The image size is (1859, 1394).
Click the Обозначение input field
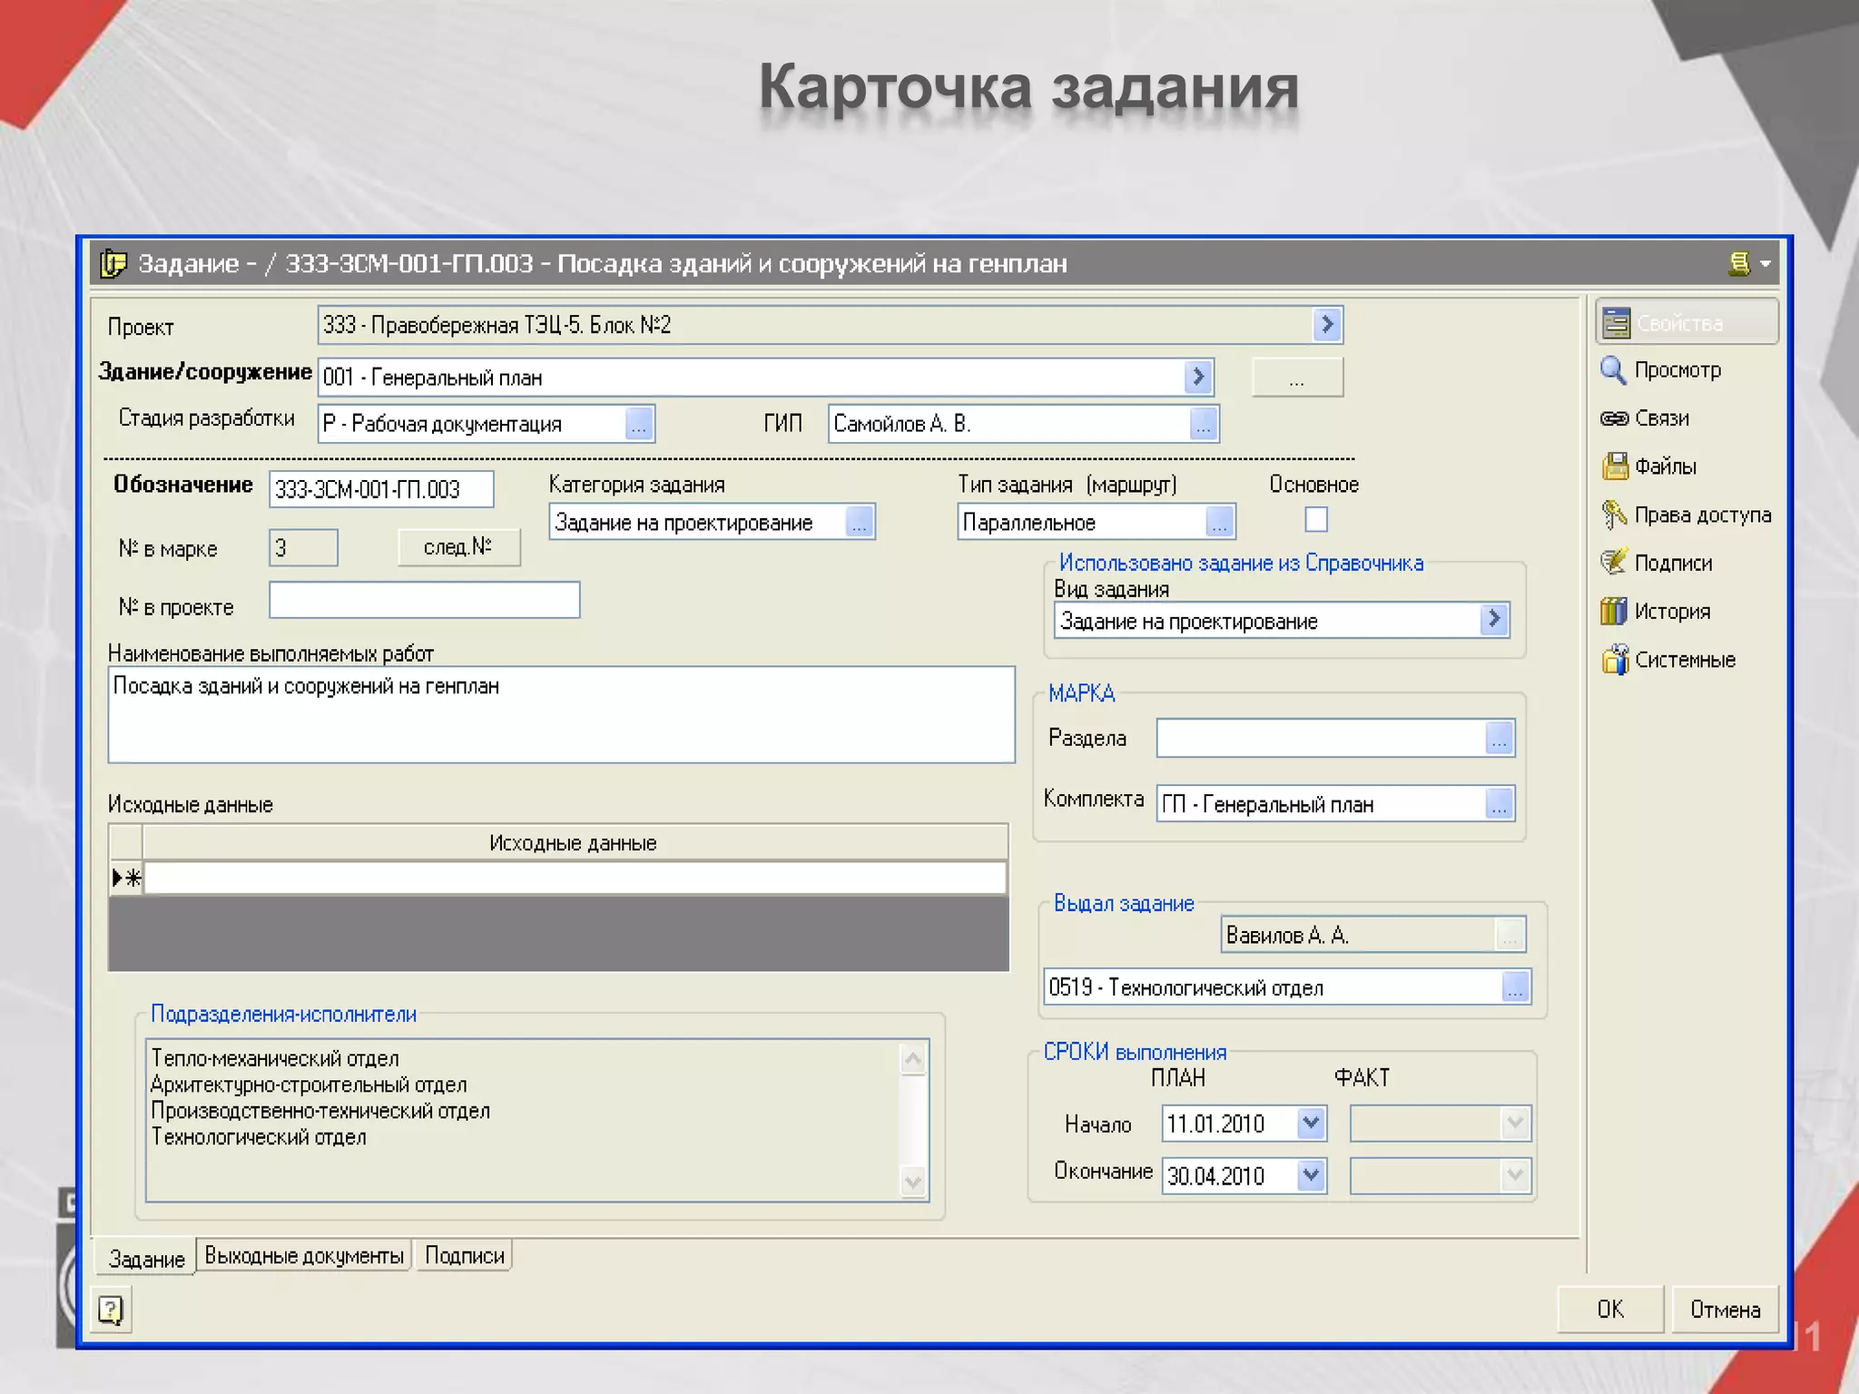[381, 489]
